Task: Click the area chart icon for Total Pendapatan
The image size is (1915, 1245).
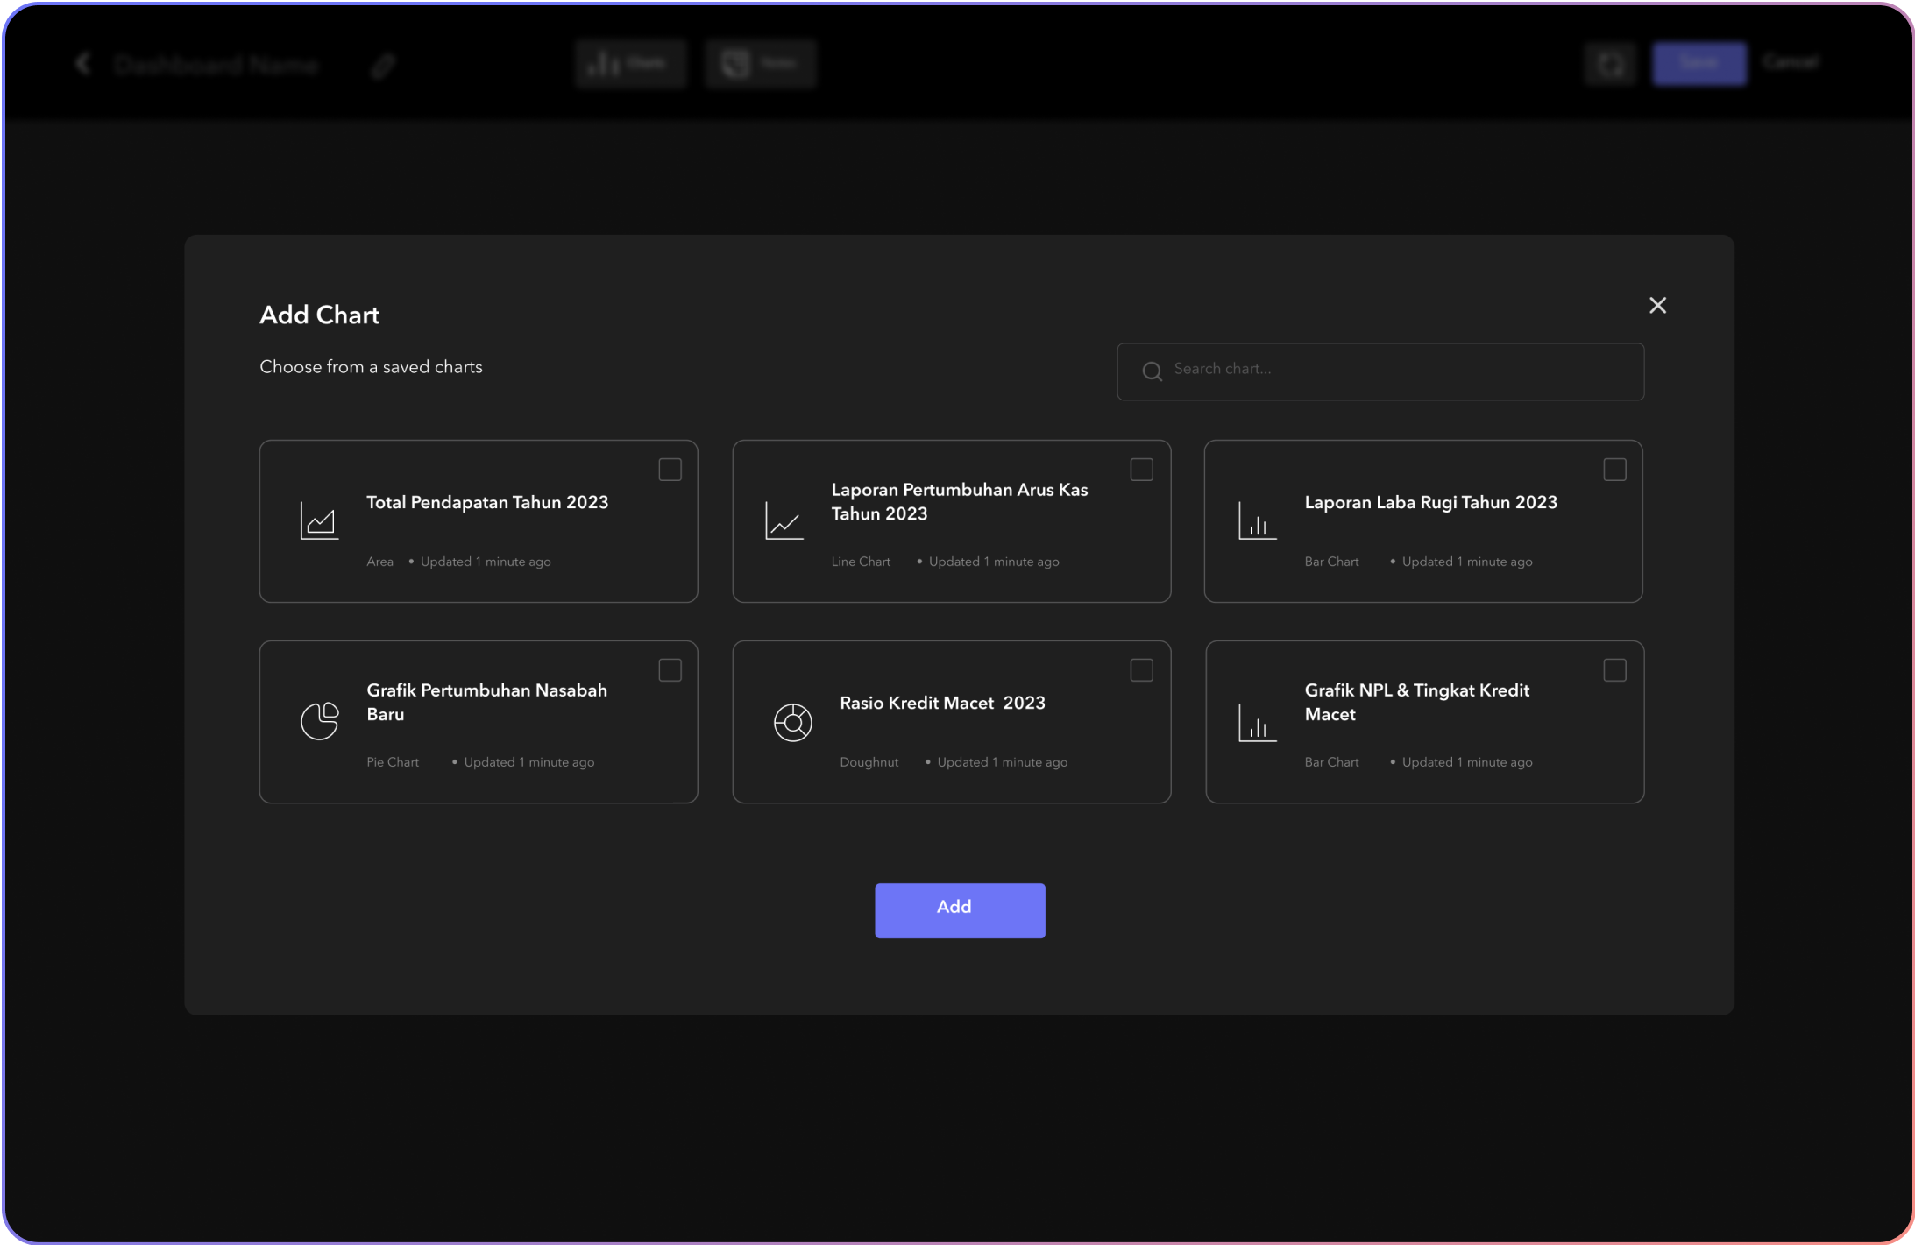Action: tap(319, 520)
